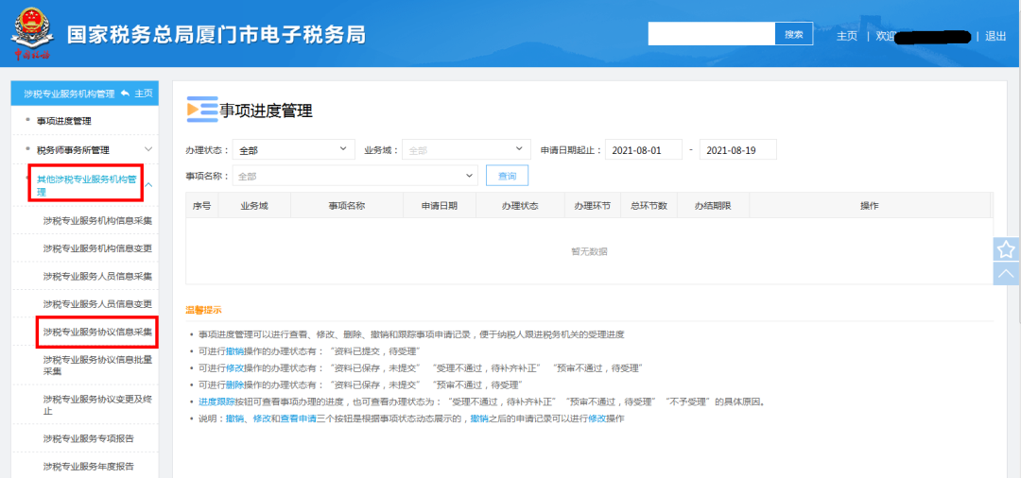The width and height of the screenshot is (1021, 478).
Task: Open 涉税专业服务协议变更及终止
Action: coord(97,404)
